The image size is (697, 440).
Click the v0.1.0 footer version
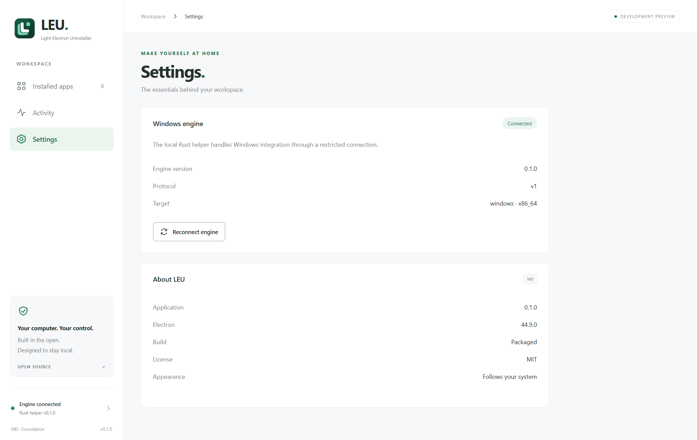(106, 429)
